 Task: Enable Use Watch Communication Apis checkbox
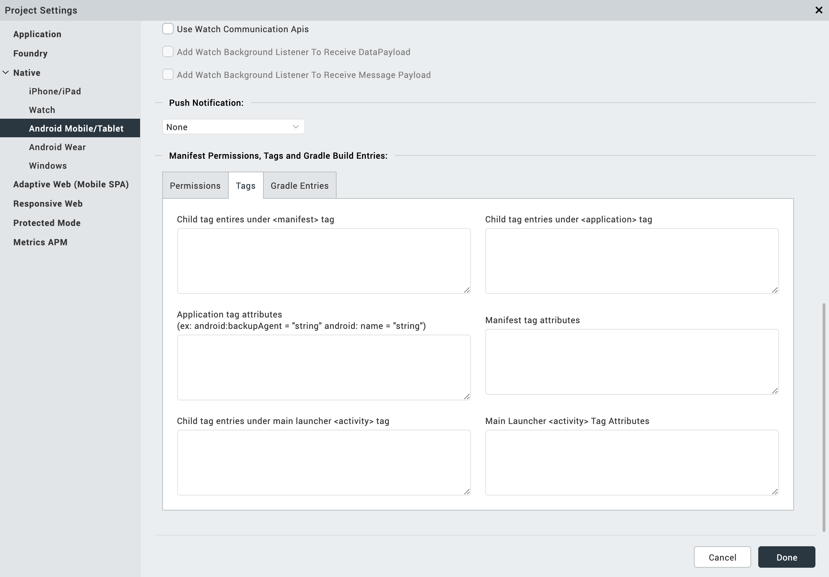168,29
